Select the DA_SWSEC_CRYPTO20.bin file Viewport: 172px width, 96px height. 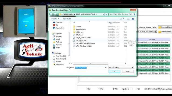tap(85, 43)
